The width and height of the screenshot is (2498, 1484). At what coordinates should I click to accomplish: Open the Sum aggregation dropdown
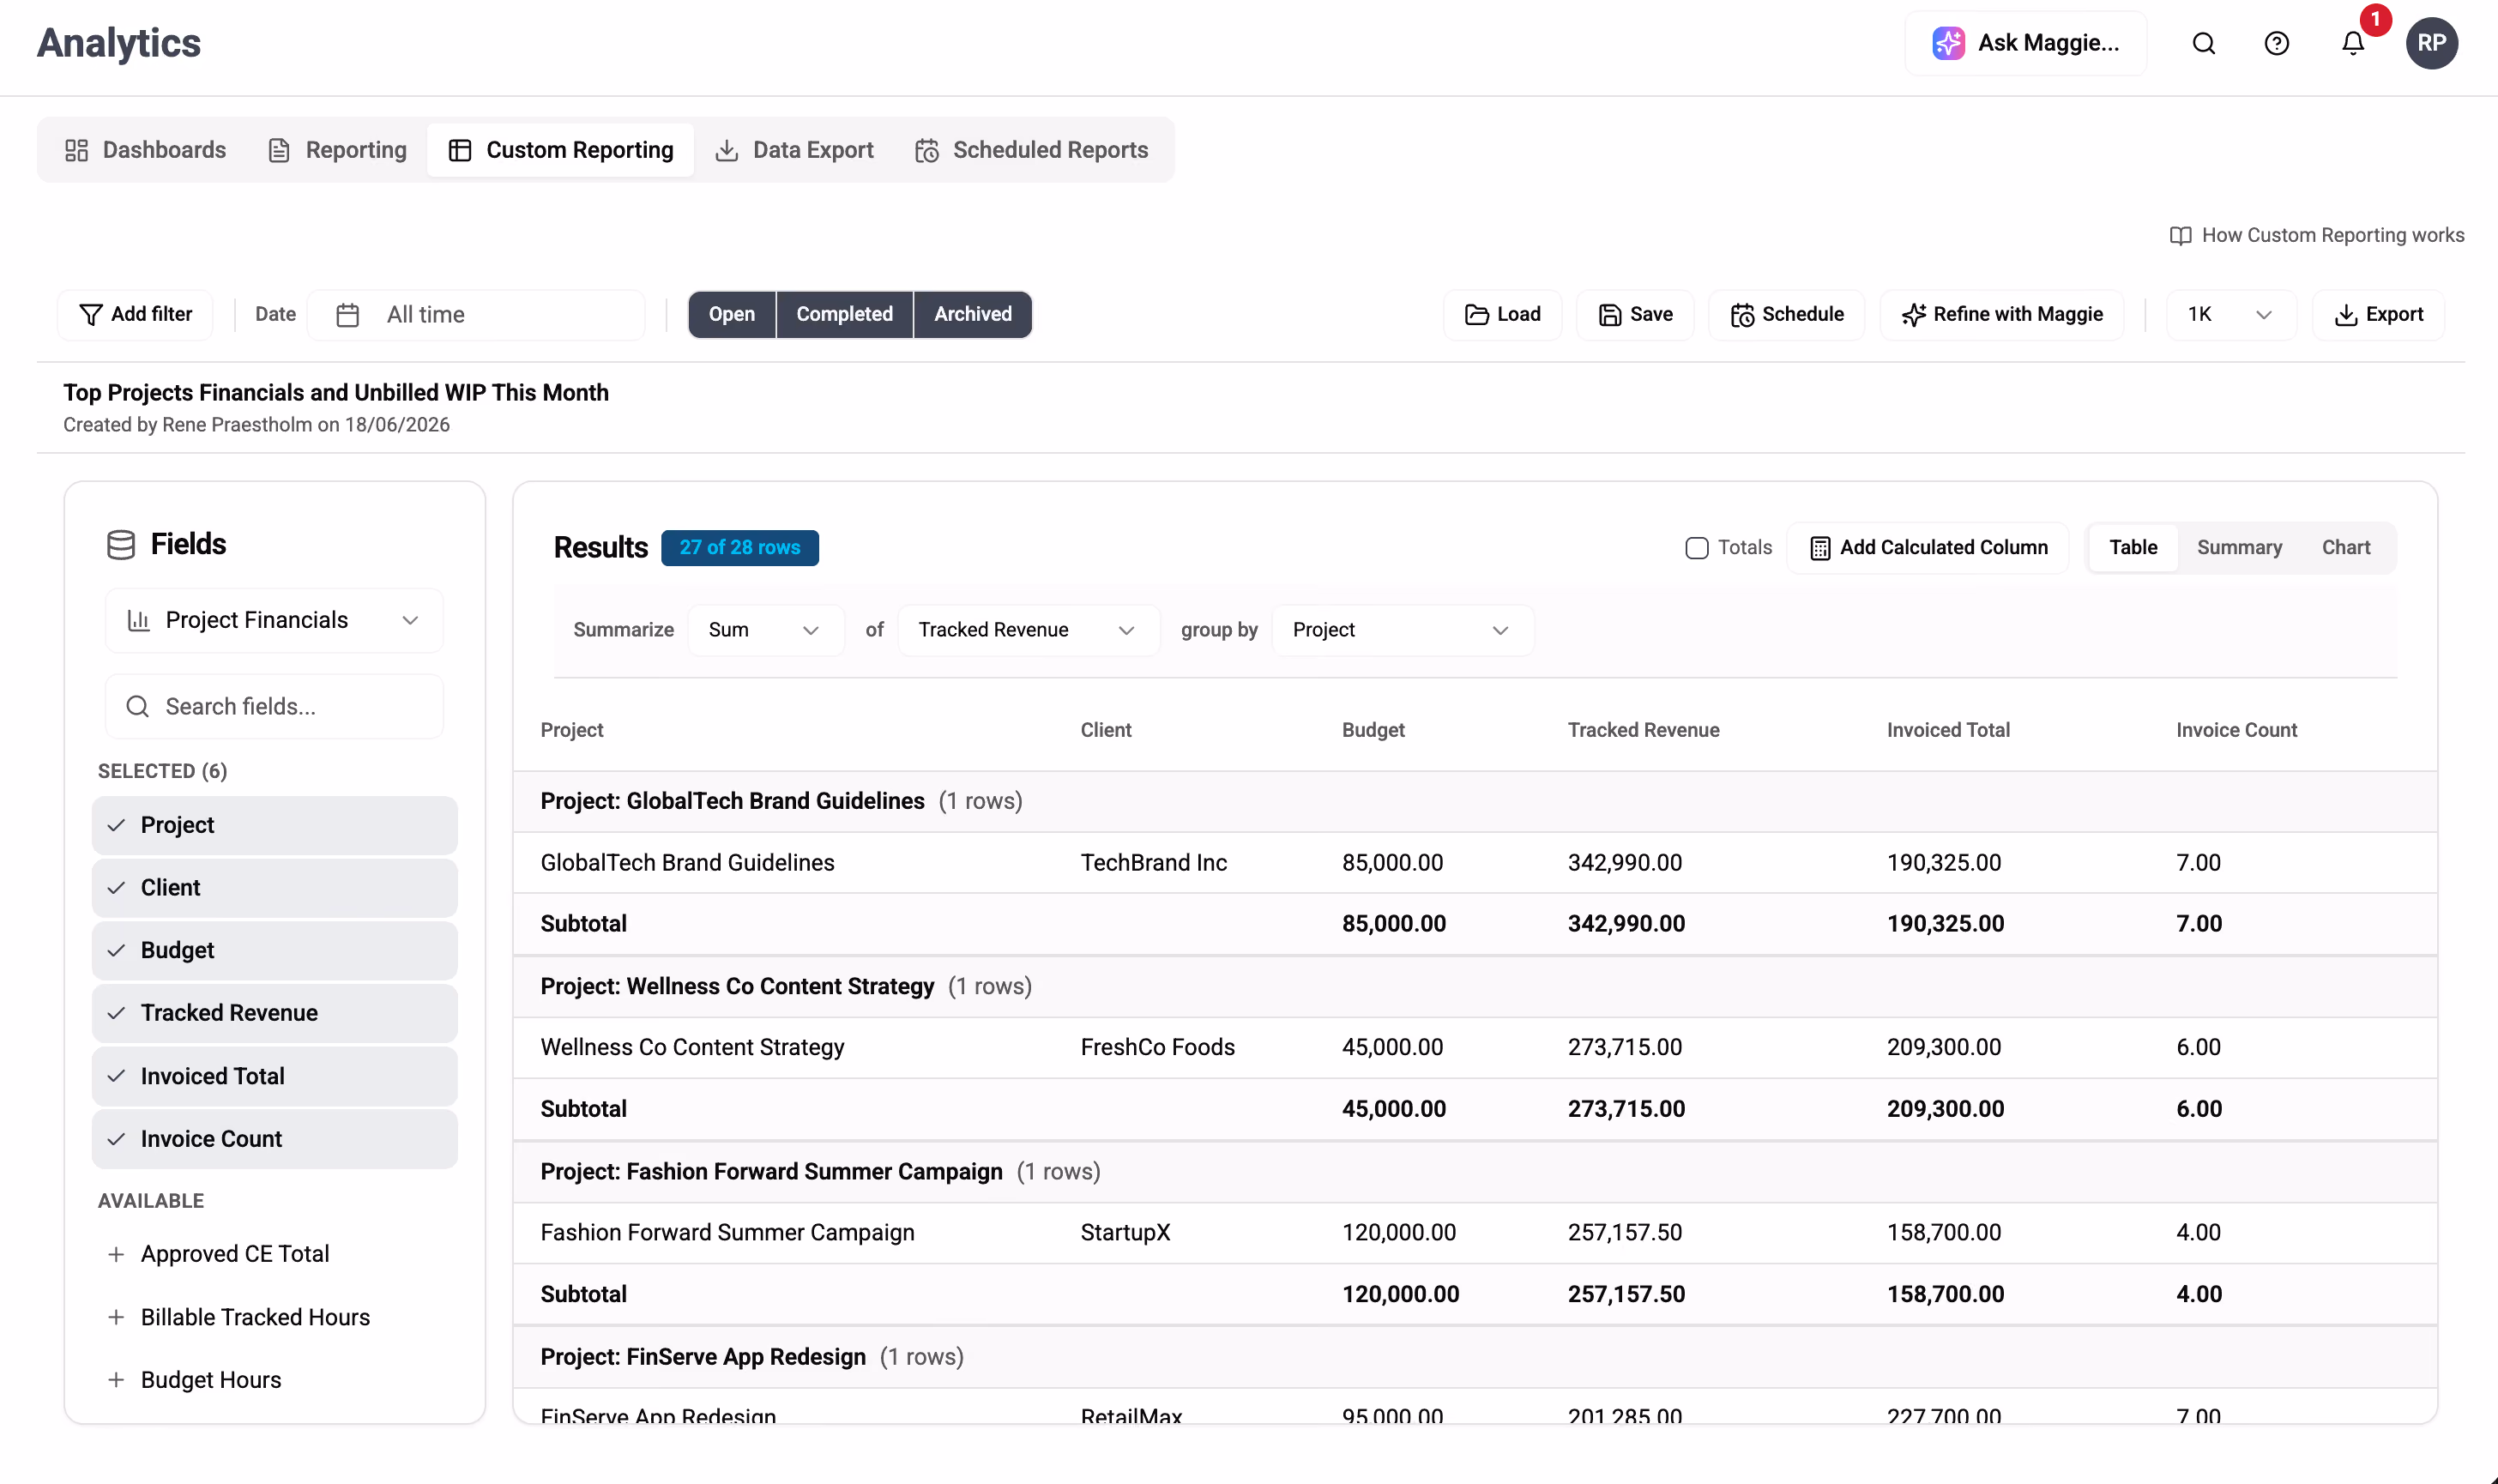coord(766,630)
